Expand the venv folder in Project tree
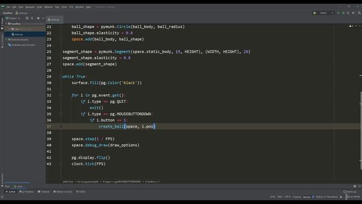 click(10, 29)
